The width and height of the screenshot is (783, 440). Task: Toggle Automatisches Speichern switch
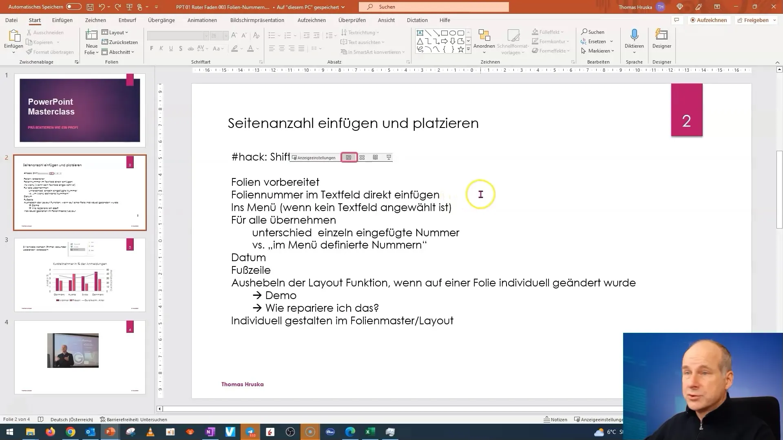[x=74, y=7]
